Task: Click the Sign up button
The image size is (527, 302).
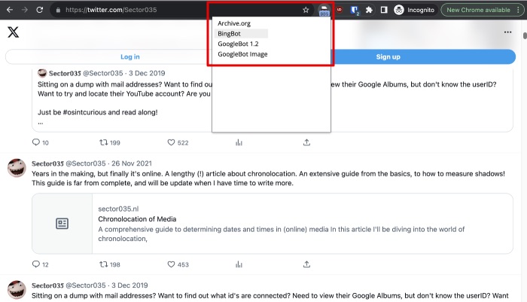Action: coord(388,56)
